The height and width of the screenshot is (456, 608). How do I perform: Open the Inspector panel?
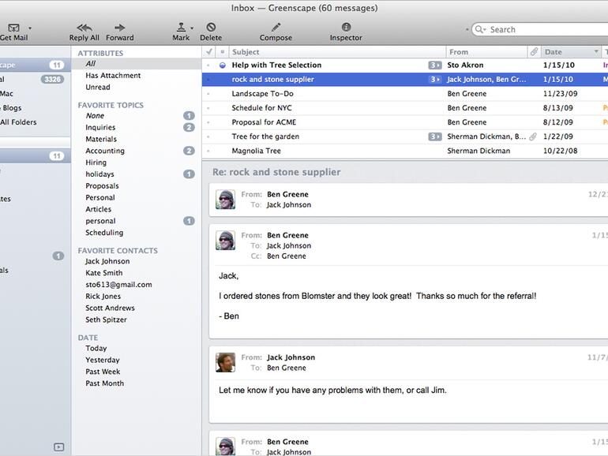(x=346, y=28)
